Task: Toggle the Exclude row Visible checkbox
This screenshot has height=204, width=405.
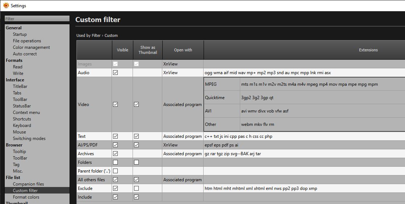Action: pyautogui.click(x=116, y=188)
